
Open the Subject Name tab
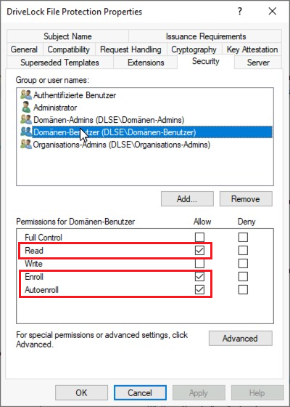click(67, 36)
